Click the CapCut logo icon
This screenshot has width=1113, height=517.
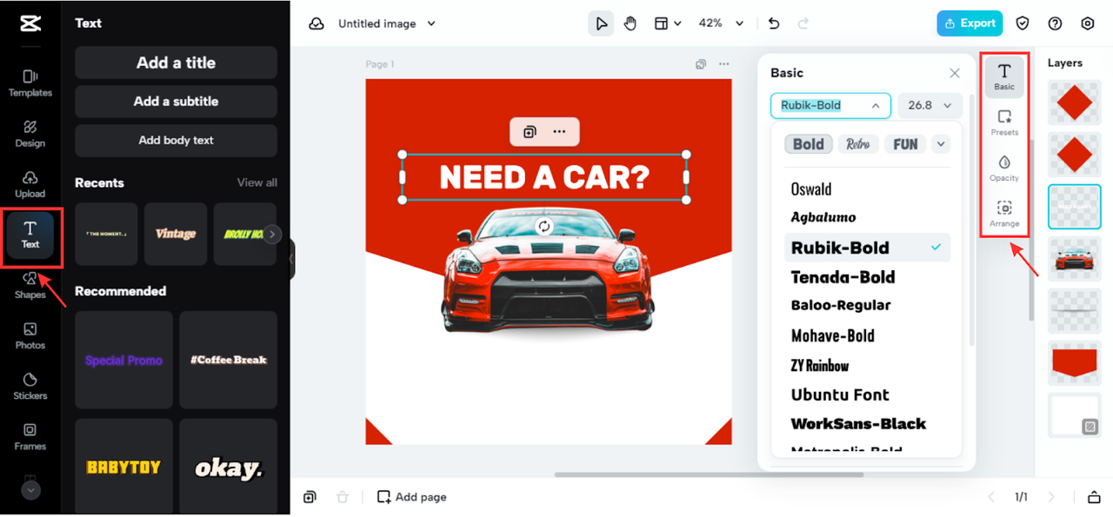30,23
